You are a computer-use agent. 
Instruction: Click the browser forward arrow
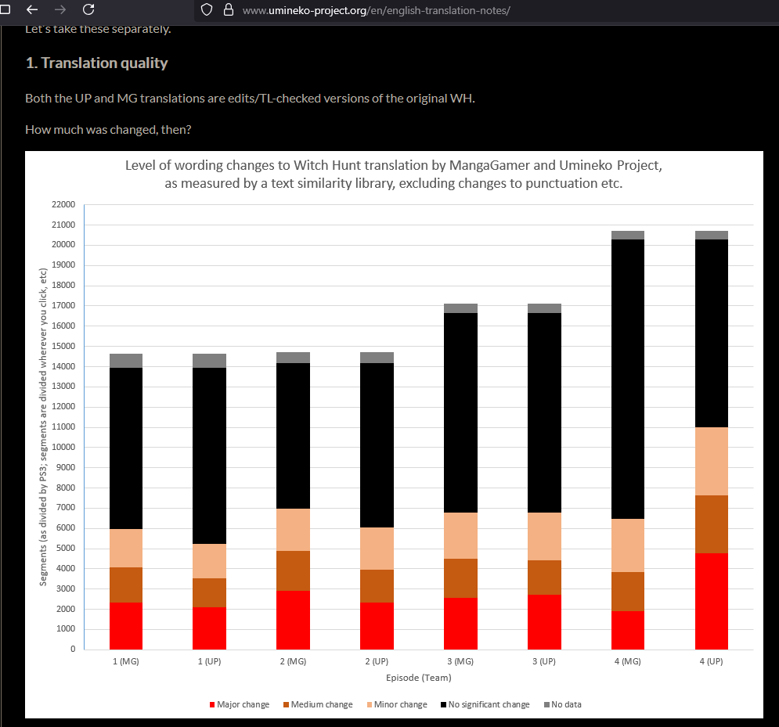(x=60, y=9)
